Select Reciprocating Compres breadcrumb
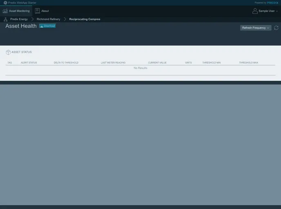Image resolution: width=281 pixels, height=209 pixels. (85, 19)
